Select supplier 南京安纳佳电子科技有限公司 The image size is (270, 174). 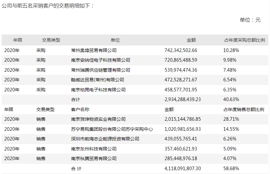pos(101,60)
